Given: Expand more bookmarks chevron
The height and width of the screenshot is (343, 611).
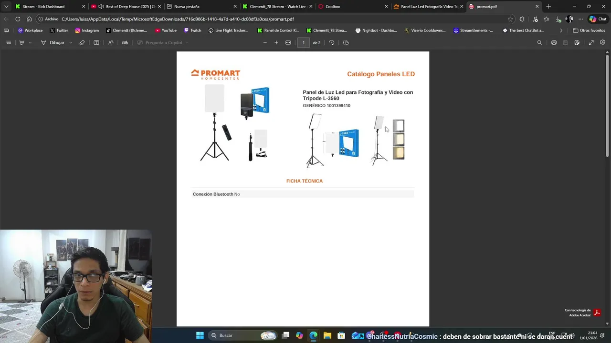Looking at the screenshot, I should (561, 30).
